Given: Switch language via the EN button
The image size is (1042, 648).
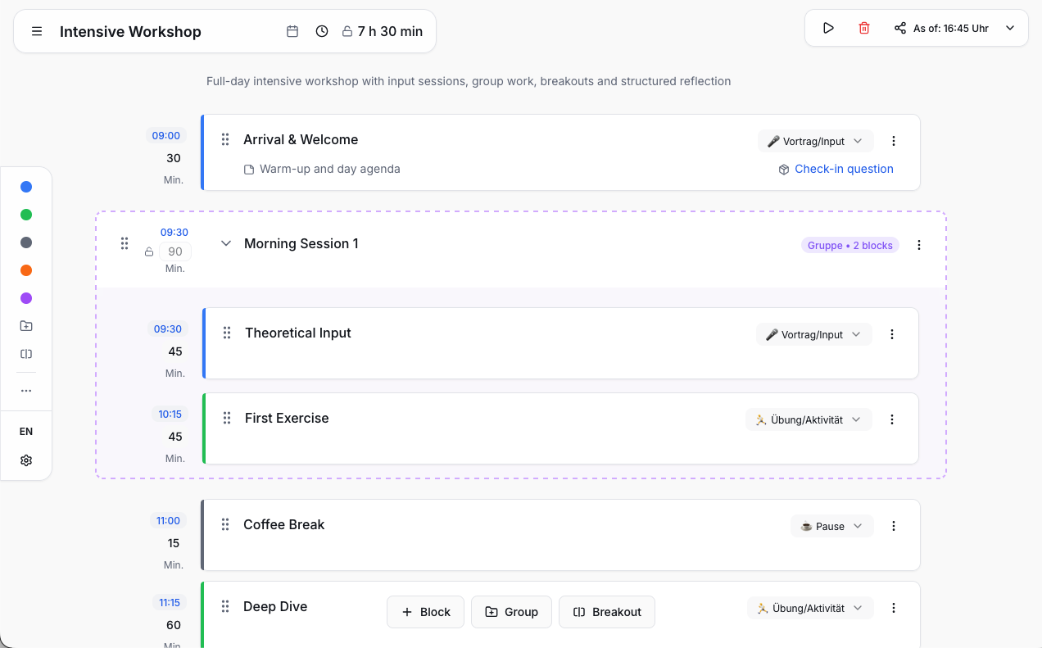Looking at the screenshot, I should point(26,431).
